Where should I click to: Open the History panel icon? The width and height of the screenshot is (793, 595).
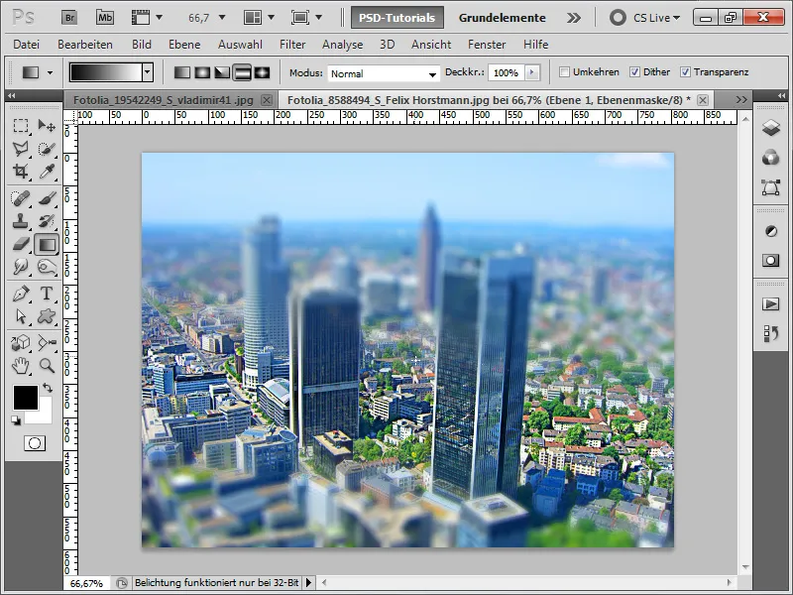point(771,333)
